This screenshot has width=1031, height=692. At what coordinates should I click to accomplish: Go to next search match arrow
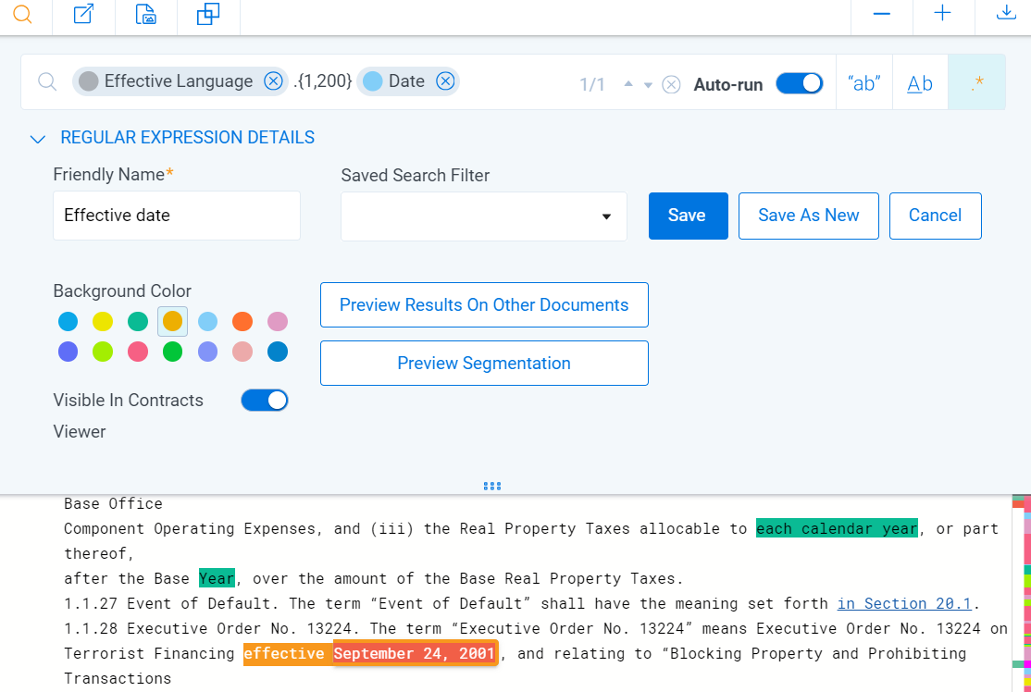click(649, 85)
